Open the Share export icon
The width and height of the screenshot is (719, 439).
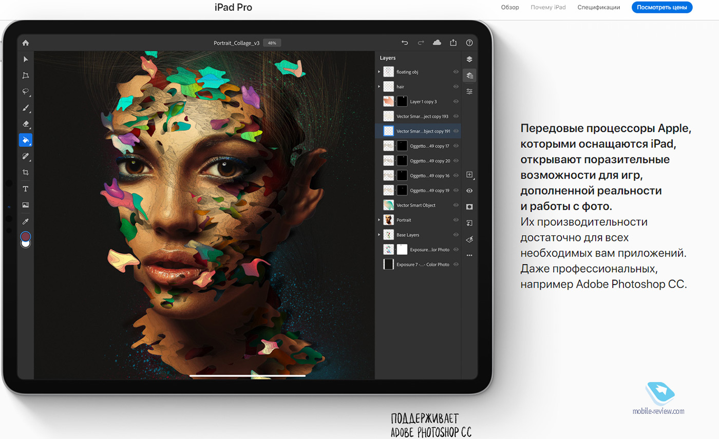pyautogui.click(x=453, y=43)
